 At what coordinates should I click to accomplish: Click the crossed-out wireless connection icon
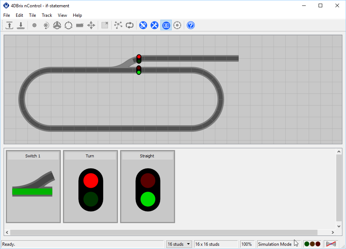331,244
